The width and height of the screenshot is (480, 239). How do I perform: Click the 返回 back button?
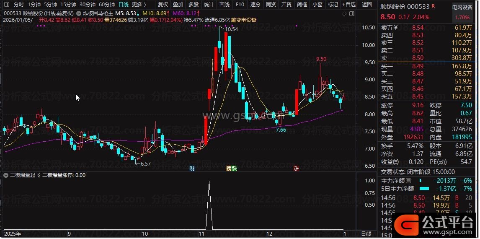[x=366, y=5]
